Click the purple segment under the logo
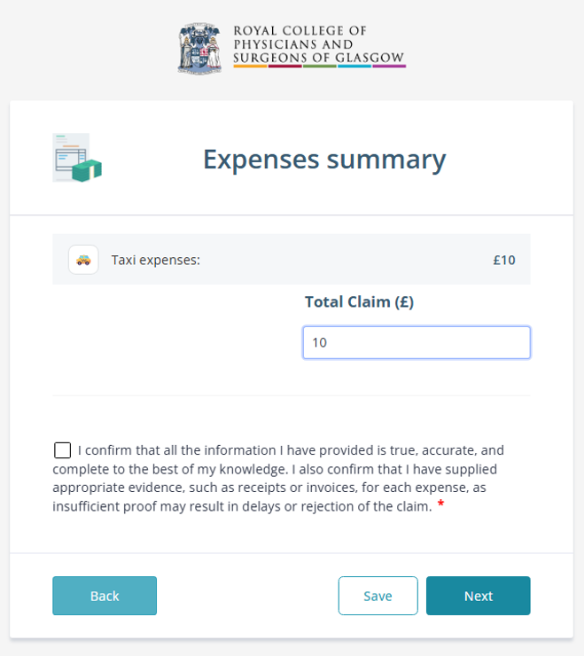Image resolution: width=584 pixels, height=656 pixels. pyautogui.click(x=389, y=66)
